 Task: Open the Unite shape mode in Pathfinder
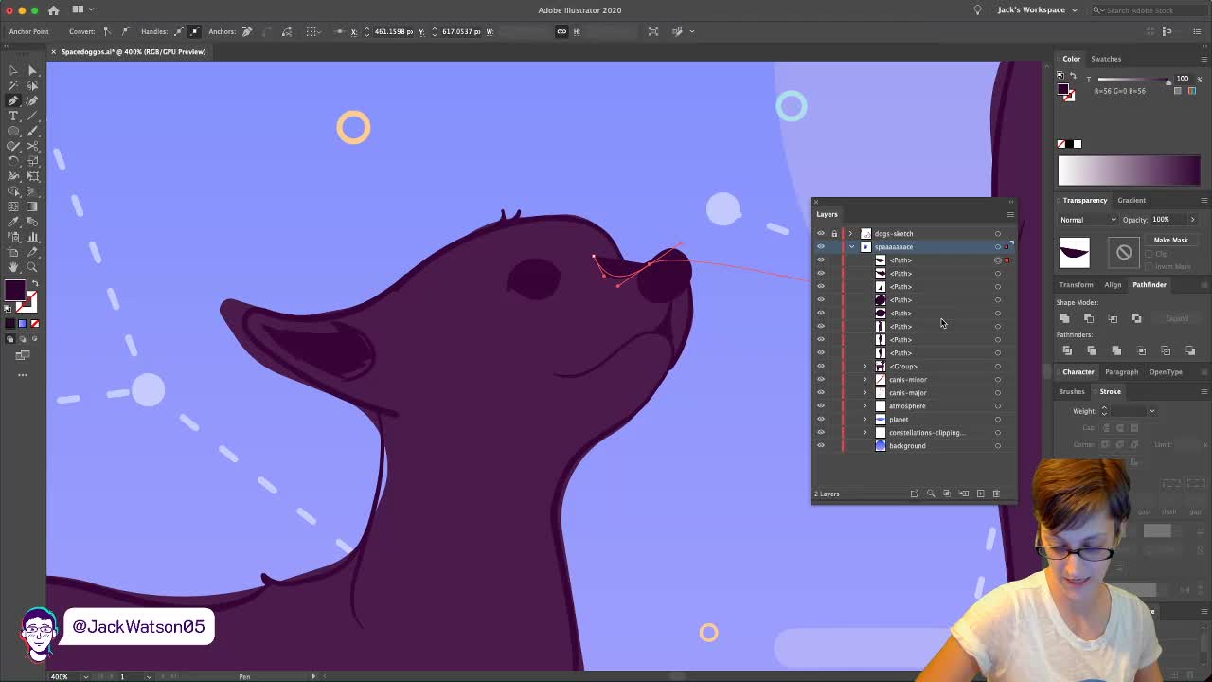tap(1065, 318)
